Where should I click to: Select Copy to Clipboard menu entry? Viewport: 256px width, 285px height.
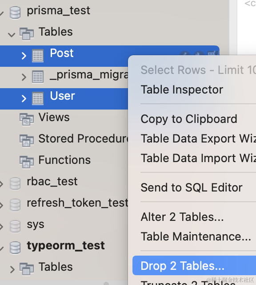coord(189,119)
